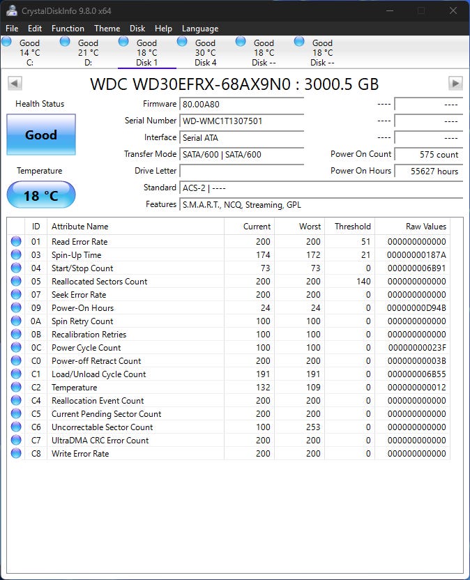Select raw value 00000000D94B

(x=416, y=307)
